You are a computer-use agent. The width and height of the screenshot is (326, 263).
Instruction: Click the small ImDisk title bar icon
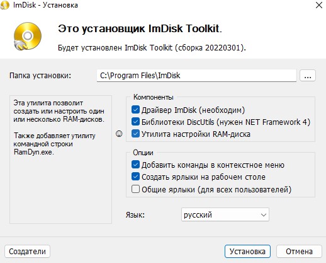coord(5,5)
